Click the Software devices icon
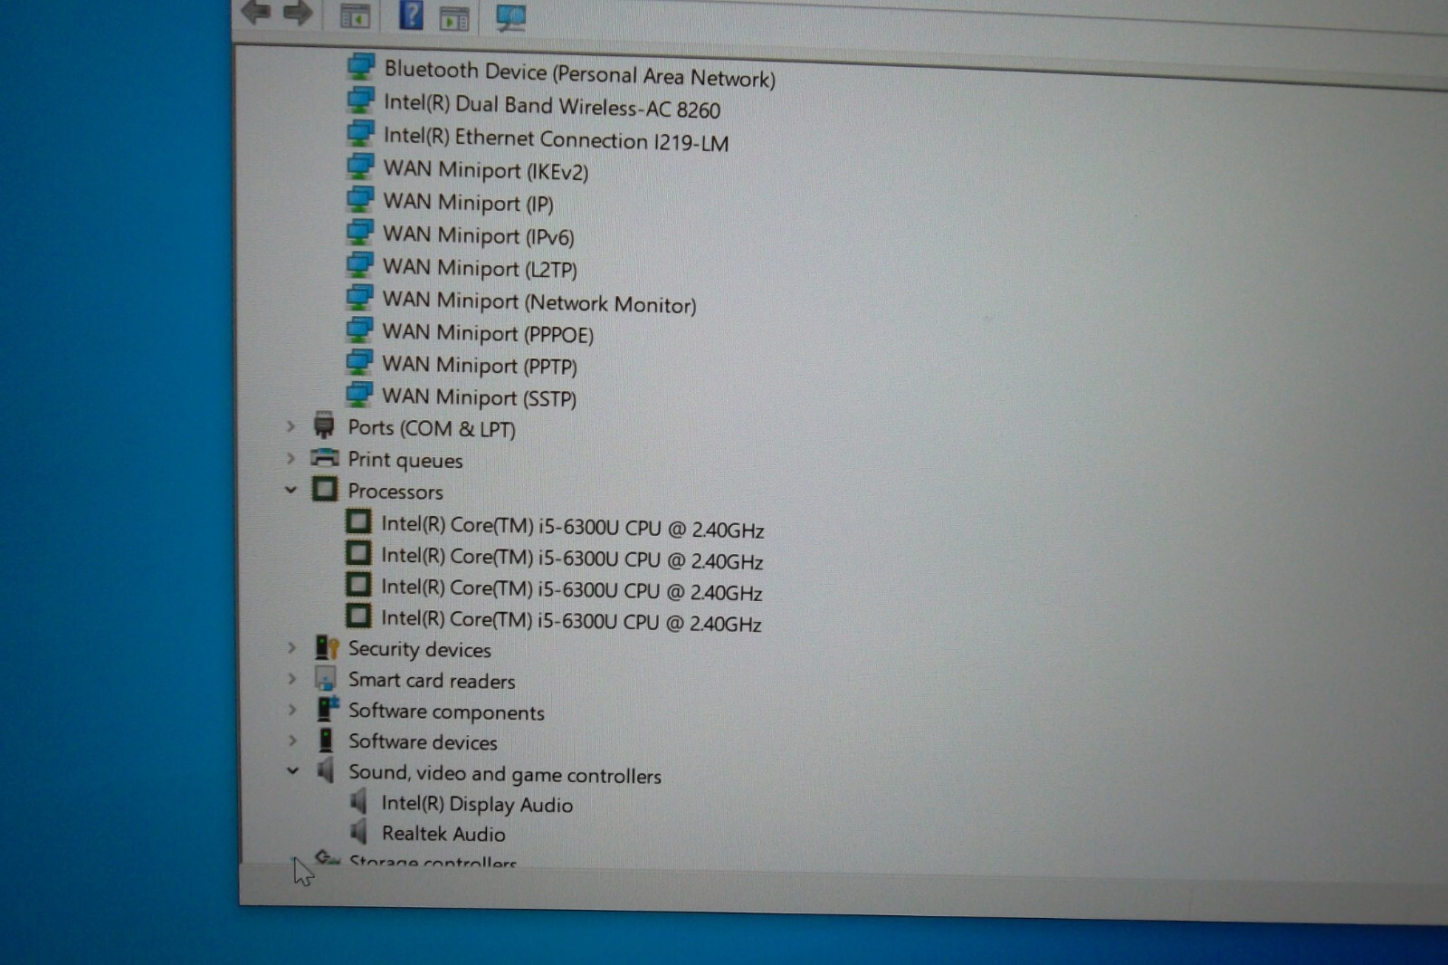The width and height of the screenshot is (1448, 965). (x=326, y=740)
